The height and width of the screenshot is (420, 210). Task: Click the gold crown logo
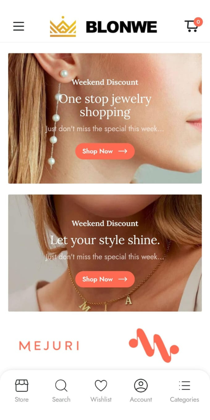[x=63, y=26]
